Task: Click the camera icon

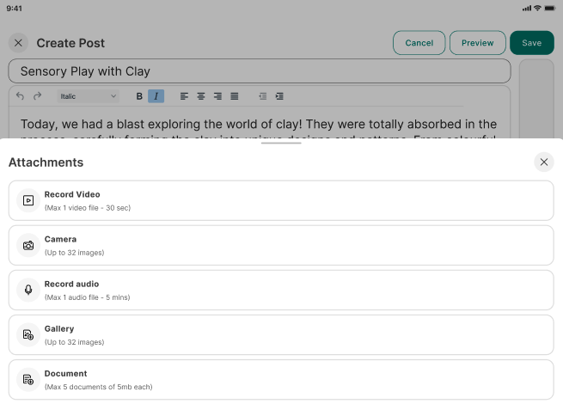Action: pos(28,245)
